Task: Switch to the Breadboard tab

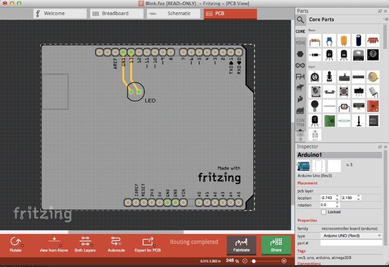Action: pyautogui.click(x=117, y=13)
